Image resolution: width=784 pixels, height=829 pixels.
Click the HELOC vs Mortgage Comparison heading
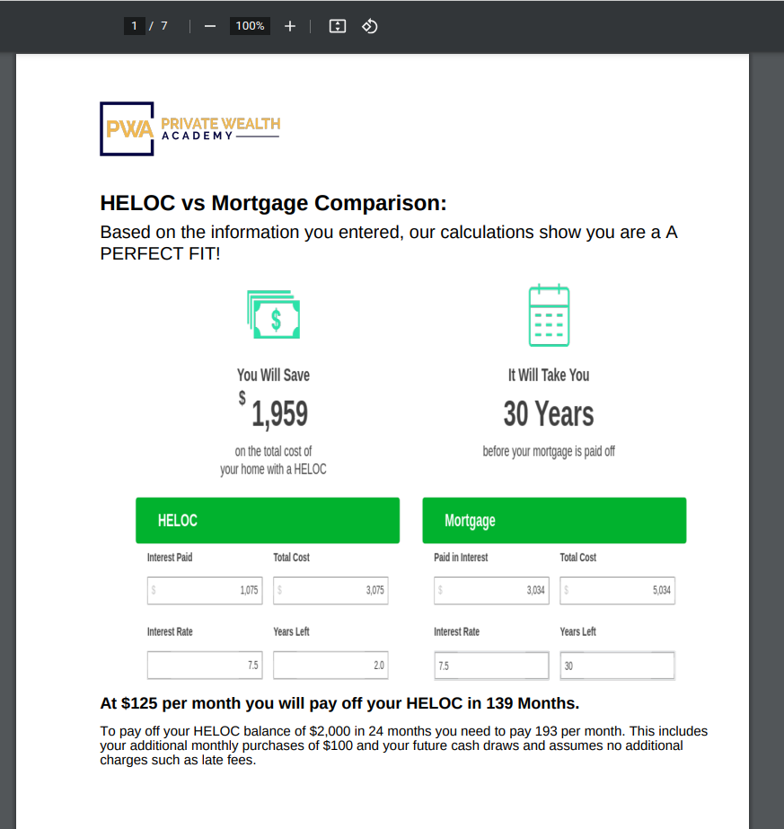pyautogui.click(x=273, y=203)
